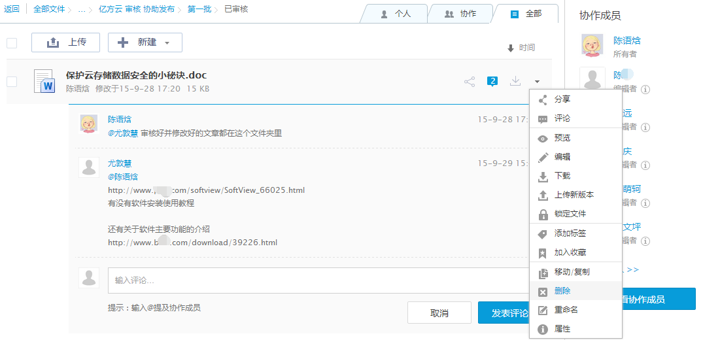Screen dimensions: 703x340
Task: Click the download icon on the file row
Action: [x=515, y=81]
